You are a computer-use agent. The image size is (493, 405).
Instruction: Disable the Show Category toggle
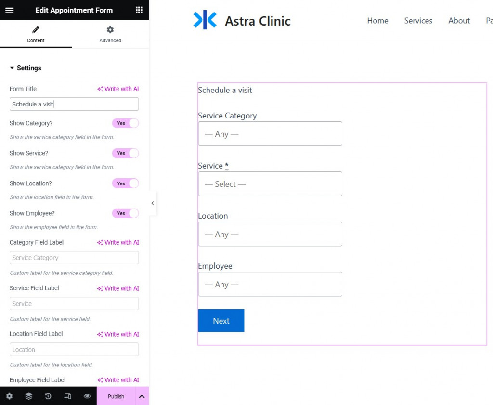[x=126, y=123]
